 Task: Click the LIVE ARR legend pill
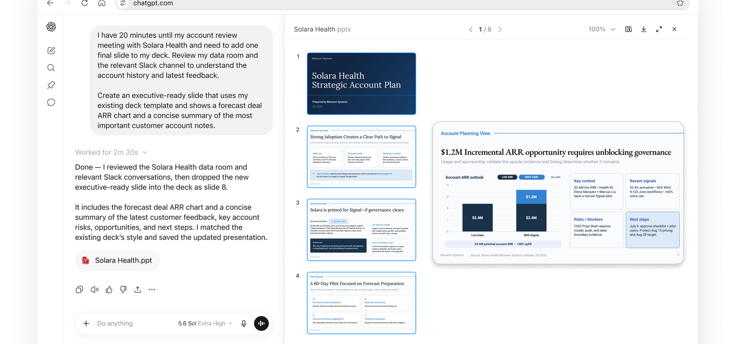pos(507,177)
